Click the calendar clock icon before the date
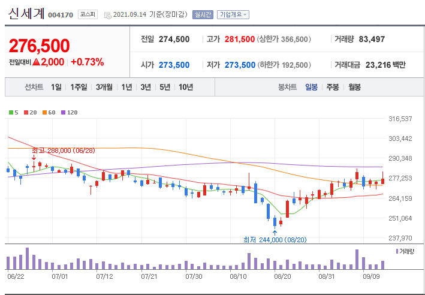Viewport: 425px width, 295px height. click(108, 15)
